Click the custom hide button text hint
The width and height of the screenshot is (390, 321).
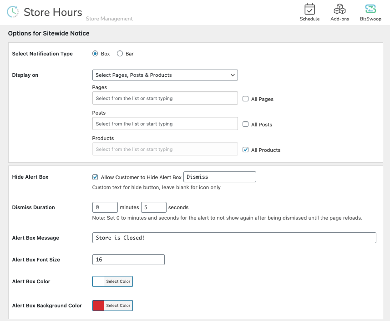coord(156,187)
